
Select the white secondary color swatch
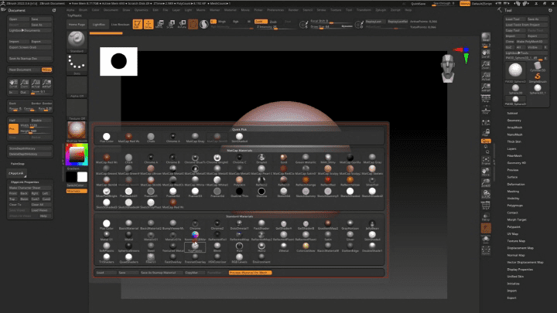[82, 177]
